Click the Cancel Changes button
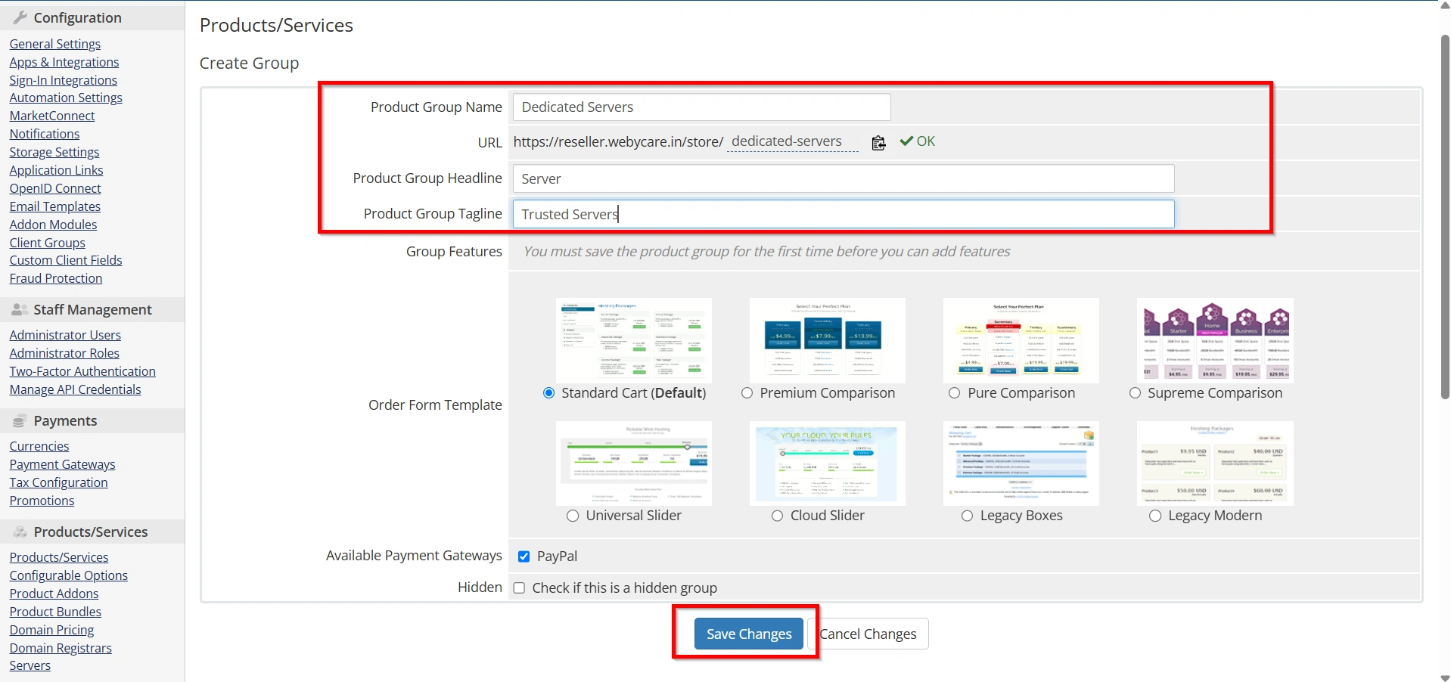Viewport: 1451px width, 682px height. 868,634
